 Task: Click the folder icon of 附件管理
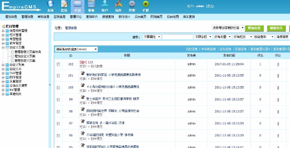click(x=7, y=77)
